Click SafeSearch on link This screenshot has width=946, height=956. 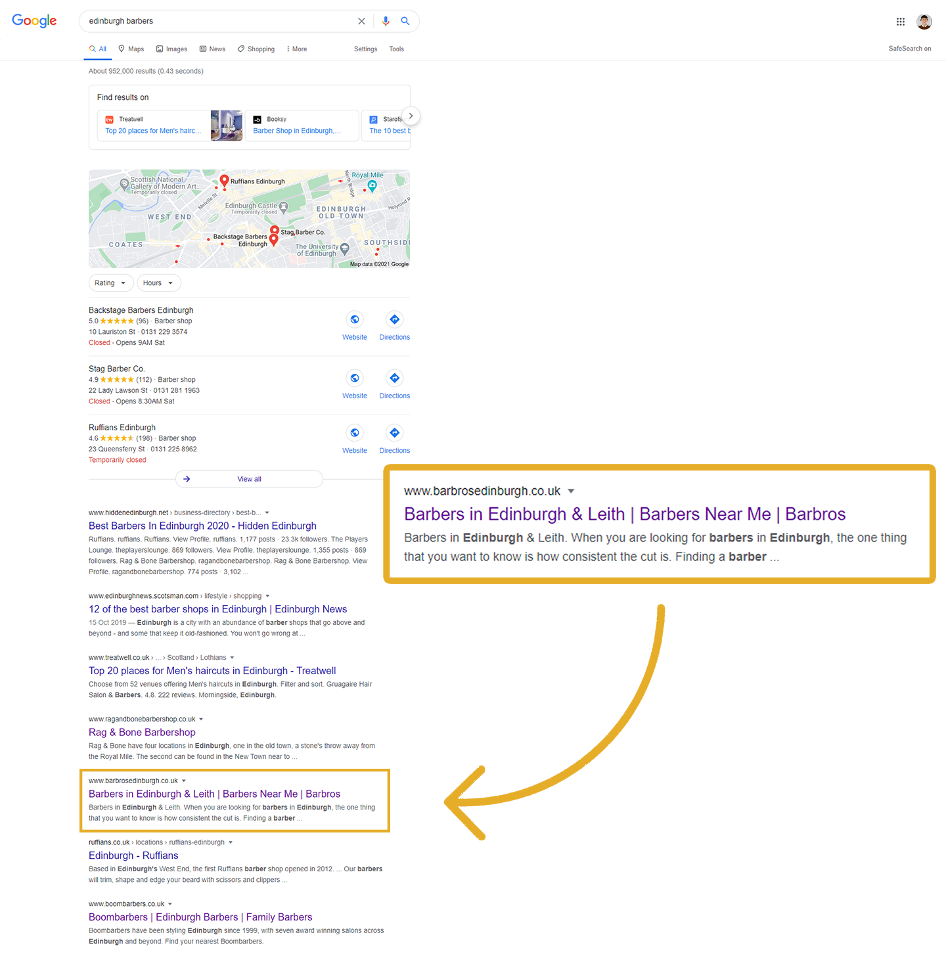[910, 49]
